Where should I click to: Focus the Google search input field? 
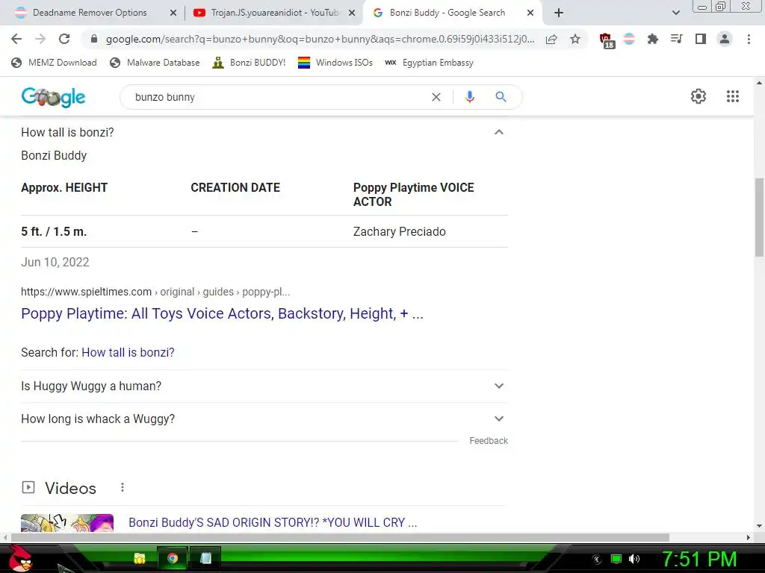point(278,97)
